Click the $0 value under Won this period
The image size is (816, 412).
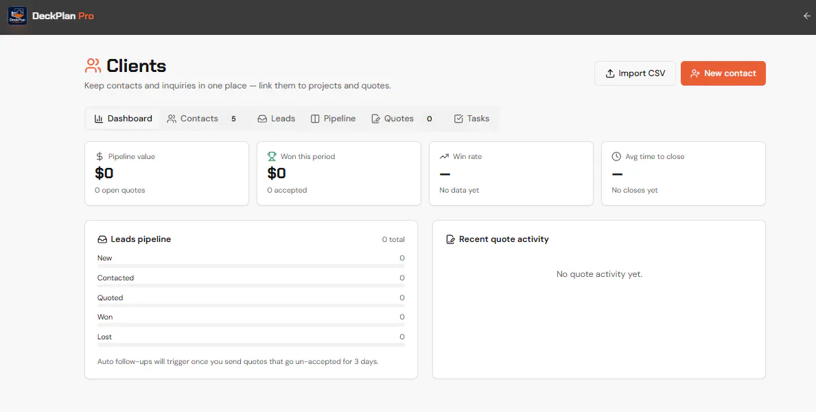tap(277, 173)
